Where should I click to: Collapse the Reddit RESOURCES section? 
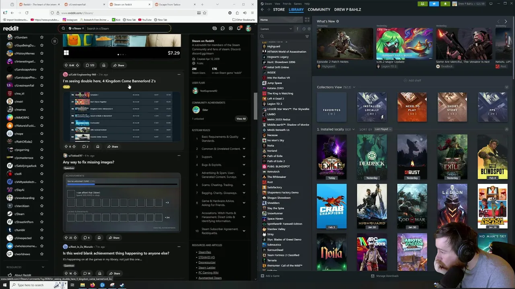pyautogui.click(x=43, y=267)
